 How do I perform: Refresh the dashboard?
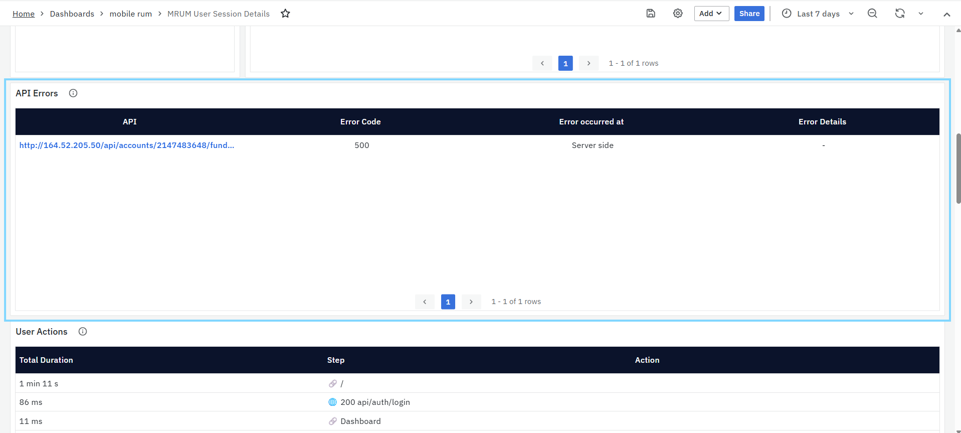[x=900, y=14]
